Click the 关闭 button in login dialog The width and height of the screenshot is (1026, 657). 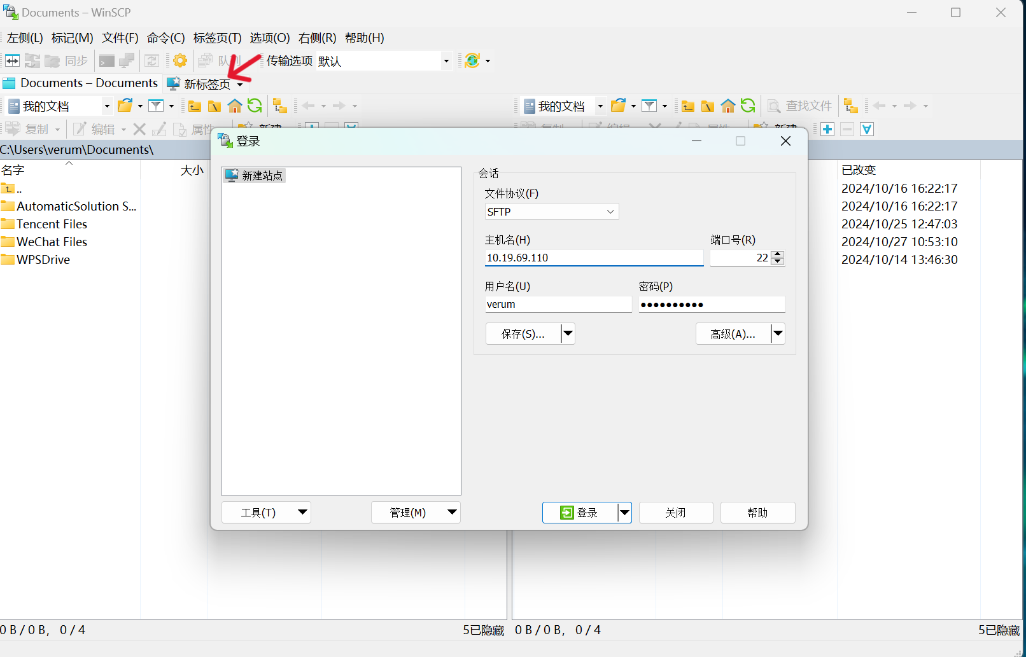coord(675,513)
